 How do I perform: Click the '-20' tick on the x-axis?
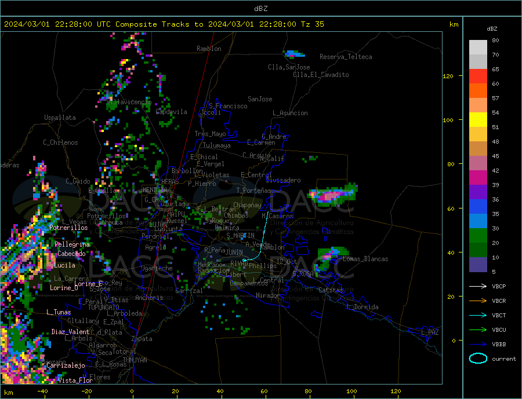pos(86,391)
